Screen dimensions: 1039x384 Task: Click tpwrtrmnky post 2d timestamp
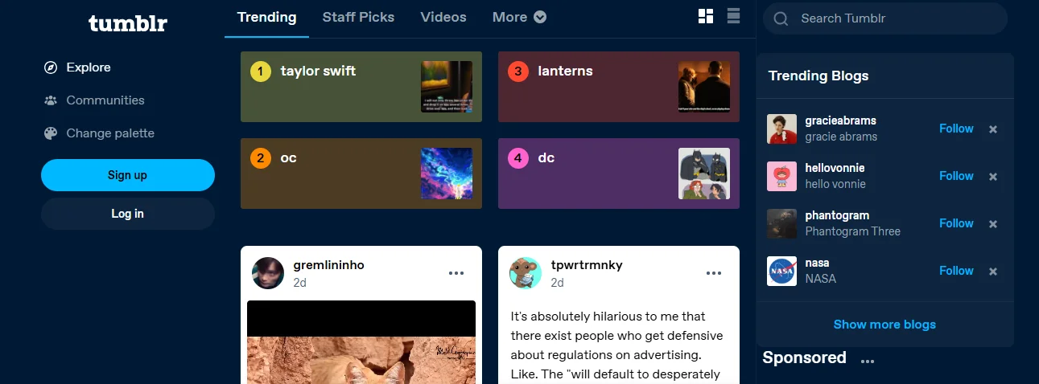click(557, 283)
